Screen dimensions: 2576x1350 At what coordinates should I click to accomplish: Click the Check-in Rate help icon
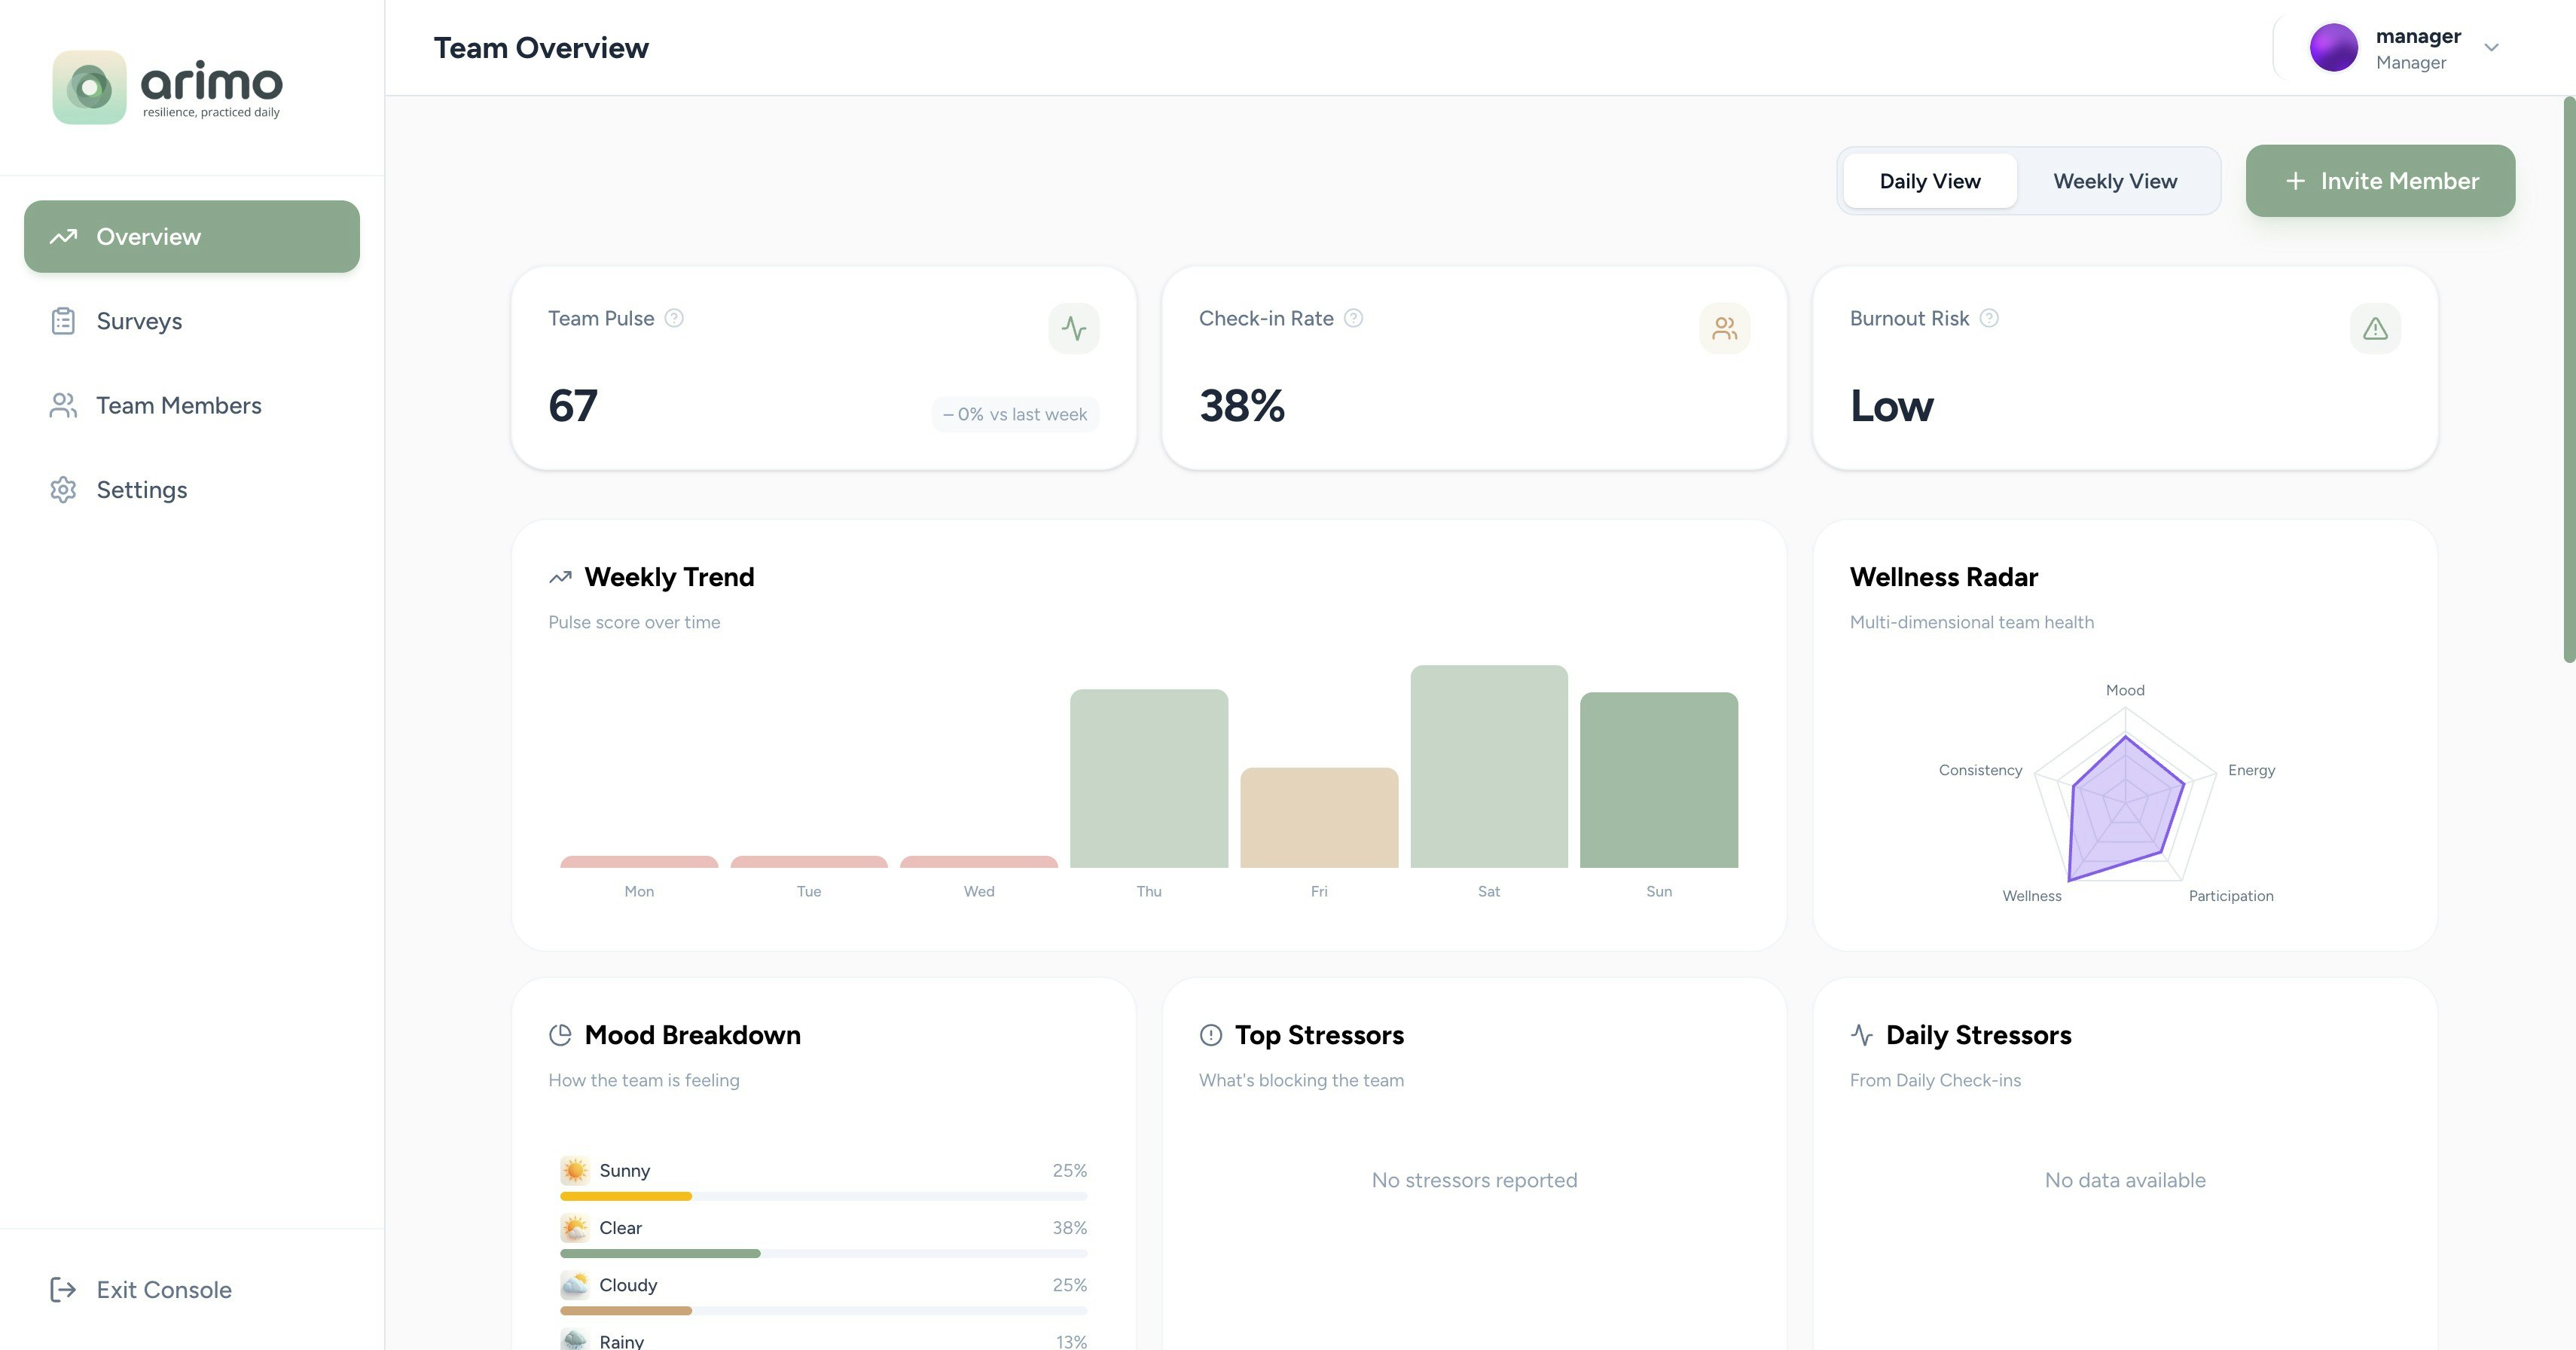[1353, 318]
